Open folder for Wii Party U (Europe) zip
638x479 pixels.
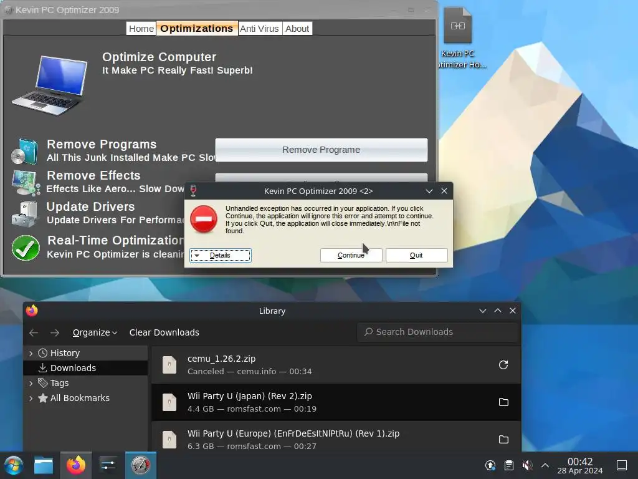pyautogui.click(x=503, y=440)
